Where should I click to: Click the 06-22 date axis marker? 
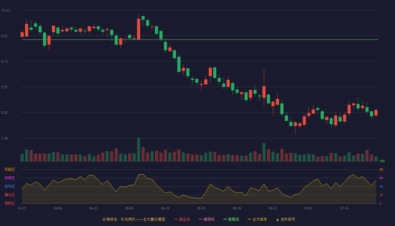(273, 208)
